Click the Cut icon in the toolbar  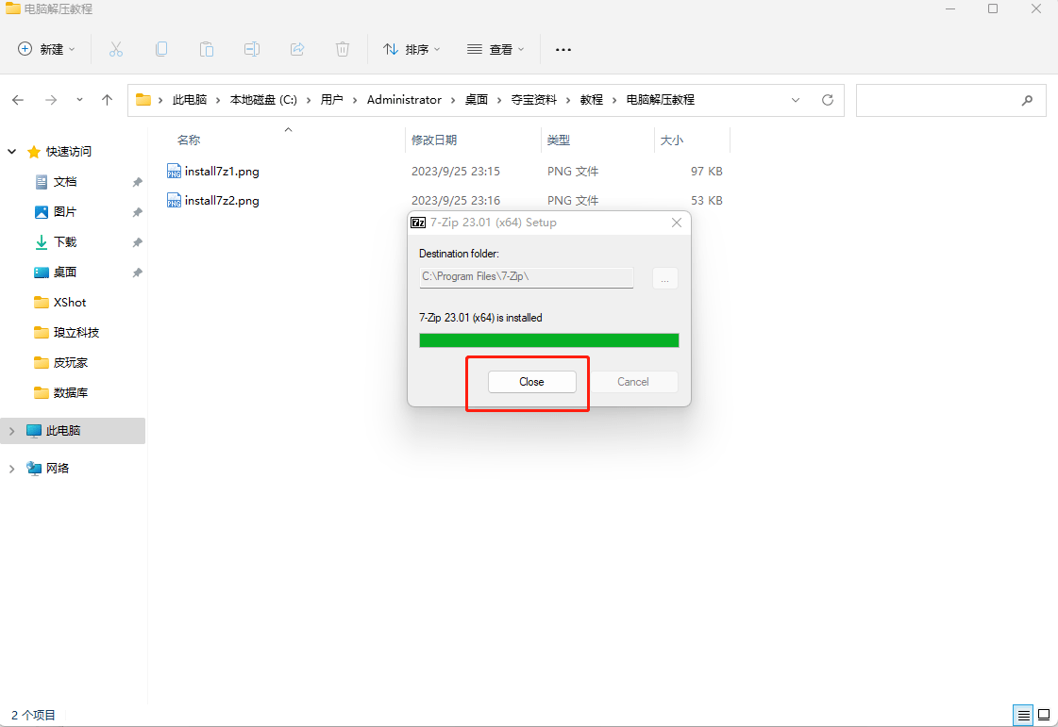coord(115,49)
